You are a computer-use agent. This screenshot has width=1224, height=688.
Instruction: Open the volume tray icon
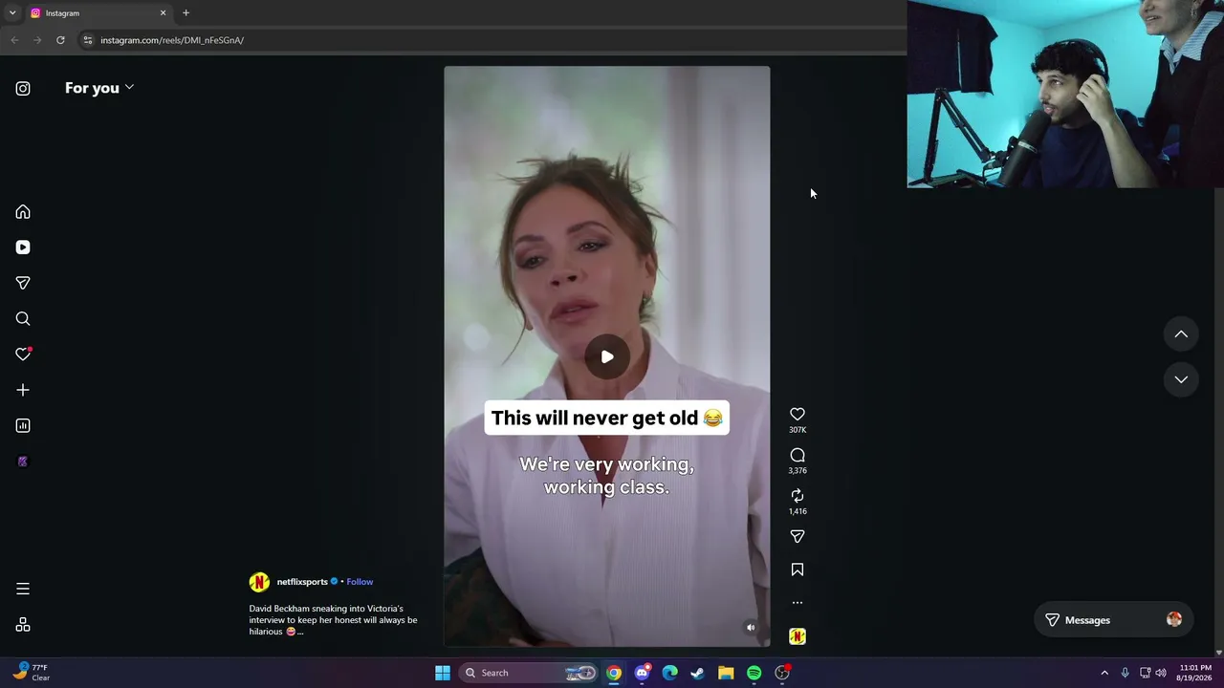(1161, 673)
